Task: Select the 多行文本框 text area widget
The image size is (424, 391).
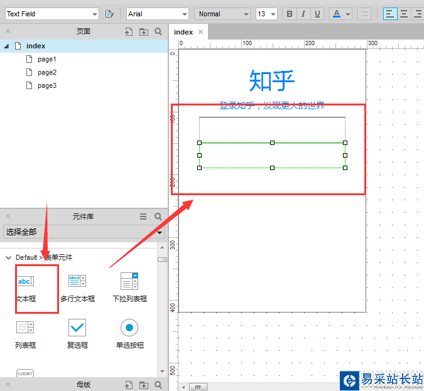Action: [x=78, y=288]
